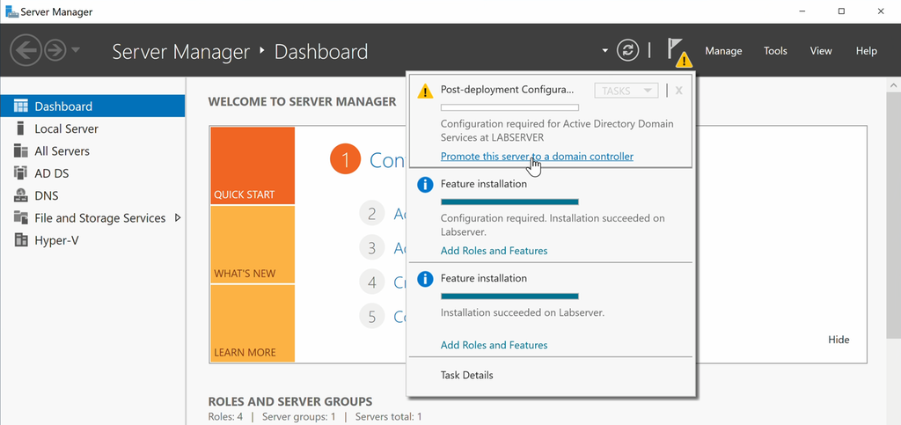The image size is (901, 425).
Task: Click the File and Storage Services icon
Action: 21,218
